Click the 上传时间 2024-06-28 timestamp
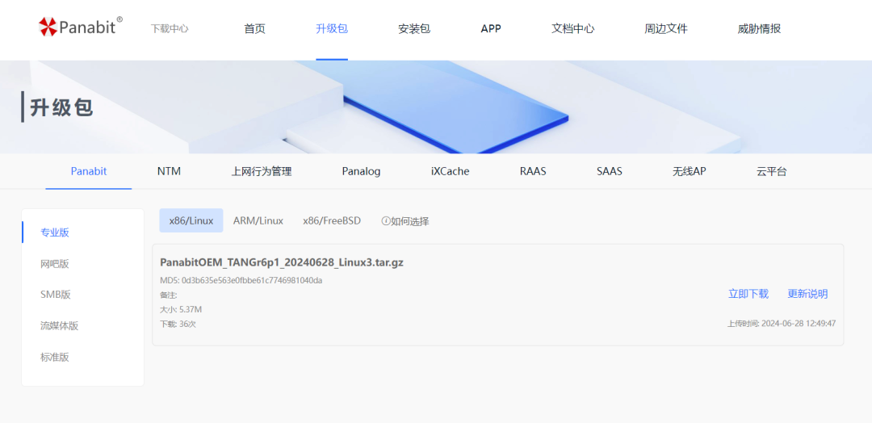 782,323
